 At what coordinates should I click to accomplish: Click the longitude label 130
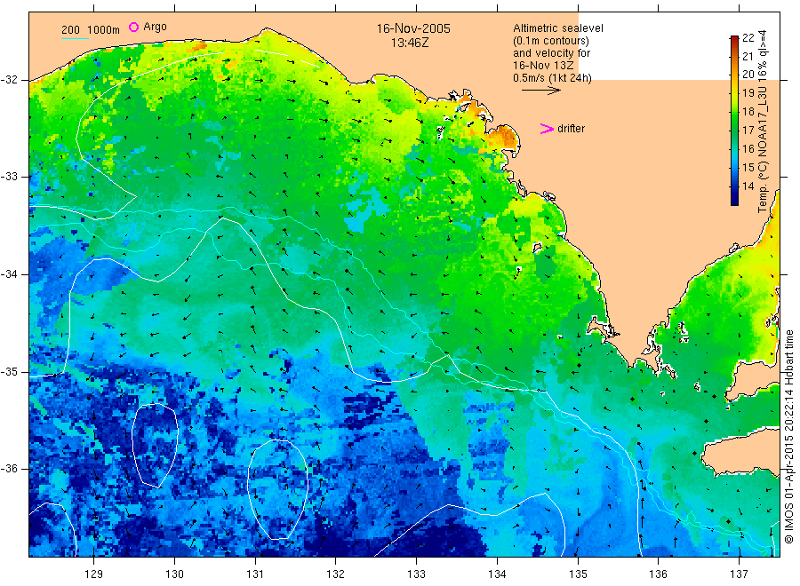tap(174, 574)
